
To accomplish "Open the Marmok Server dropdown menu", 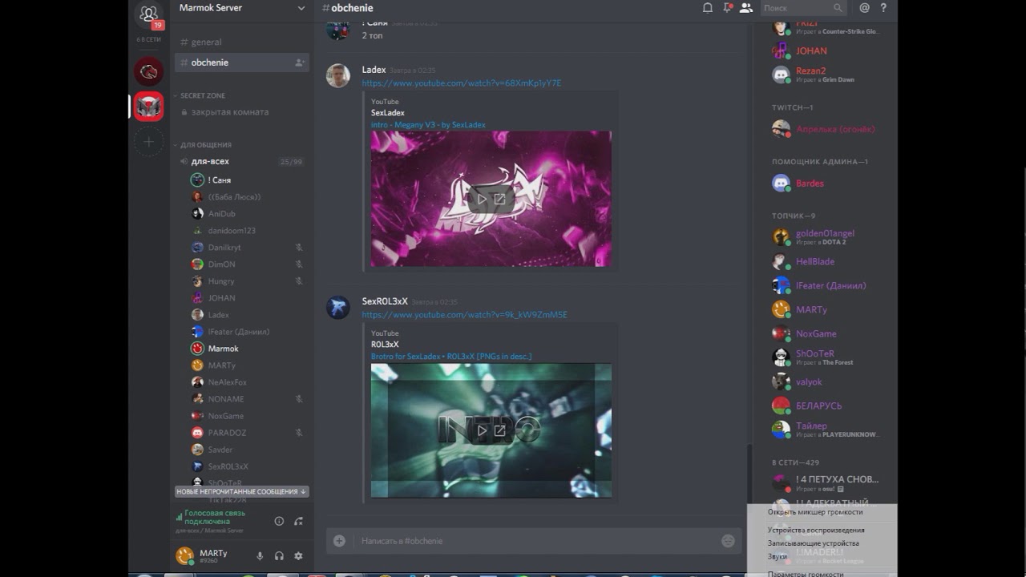I will [x=301, y=8].
